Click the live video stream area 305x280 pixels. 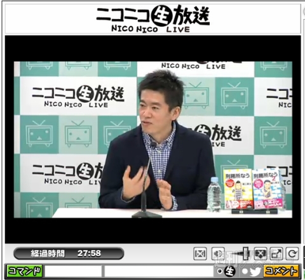pyautogui.click(x=153, y=140)
